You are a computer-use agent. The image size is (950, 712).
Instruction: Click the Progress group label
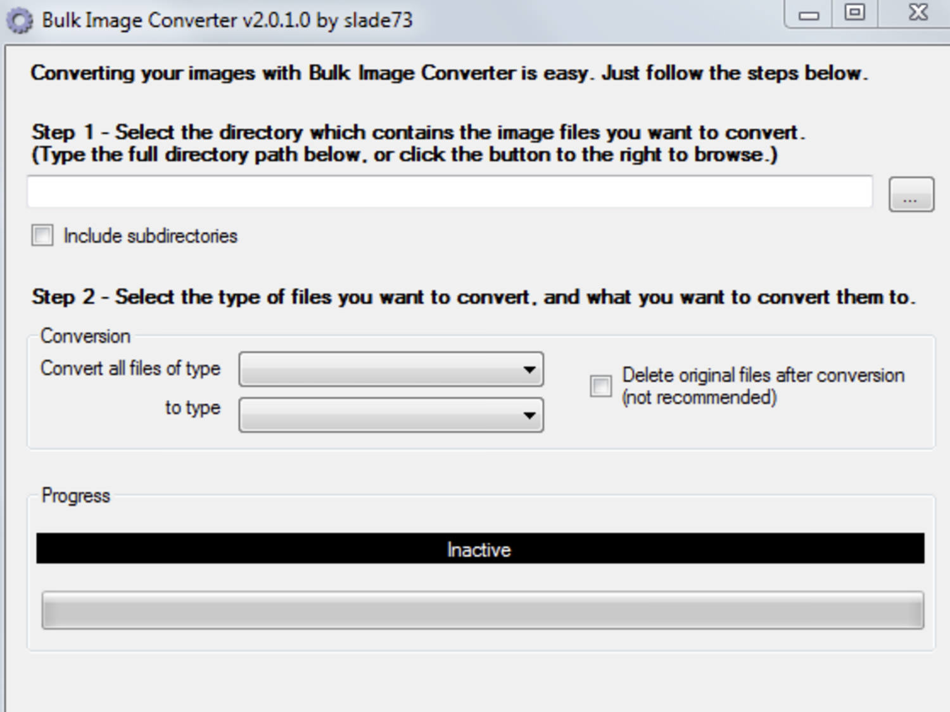pos(75,496)
